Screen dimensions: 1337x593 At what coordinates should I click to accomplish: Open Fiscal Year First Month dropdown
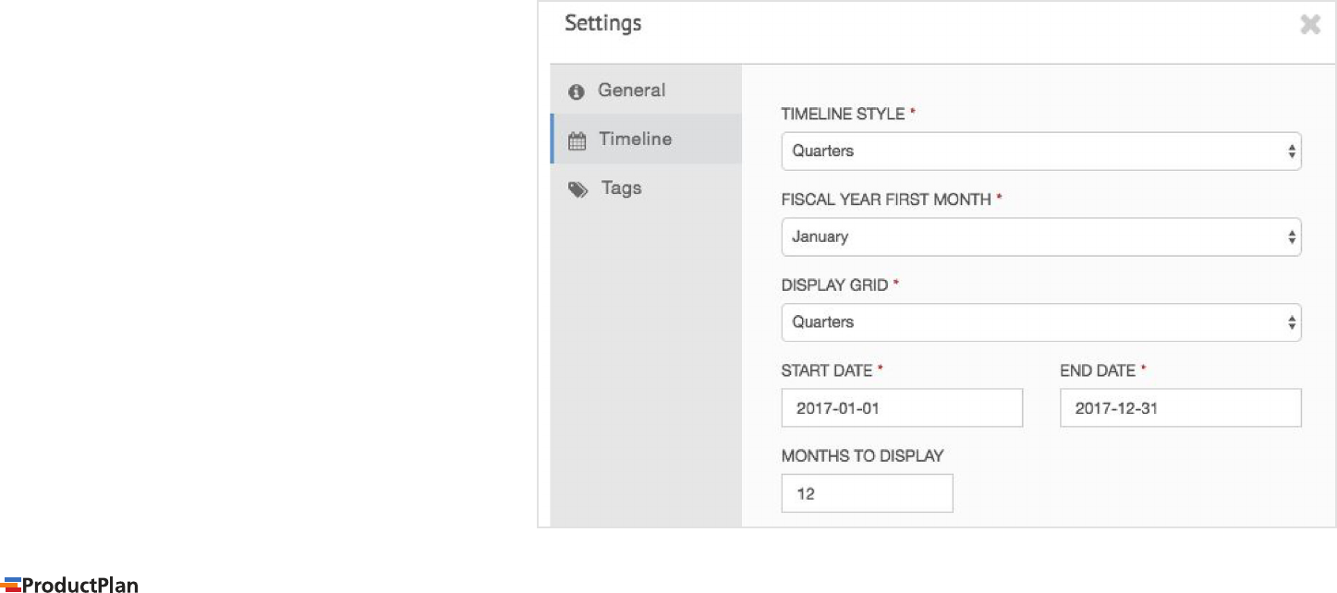[x=1041, y=237]
